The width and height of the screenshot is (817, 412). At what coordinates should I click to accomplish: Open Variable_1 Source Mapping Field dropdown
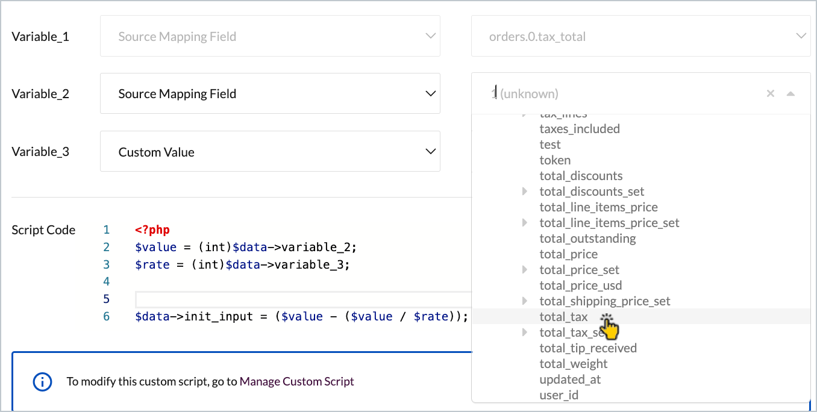270,36
